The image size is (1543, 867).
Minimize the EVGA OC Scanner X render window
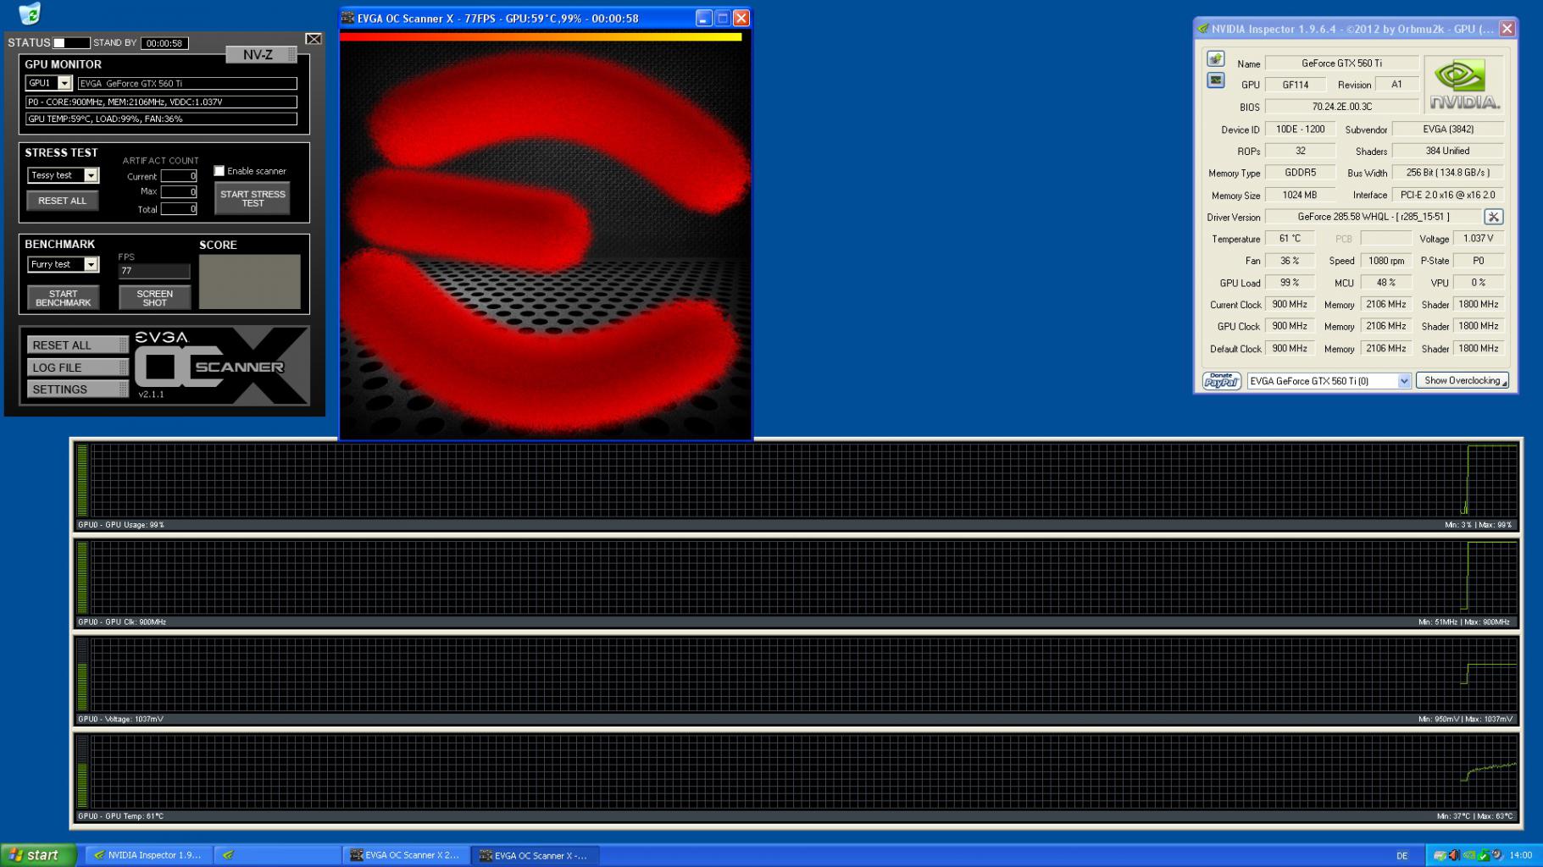[703, 18]
